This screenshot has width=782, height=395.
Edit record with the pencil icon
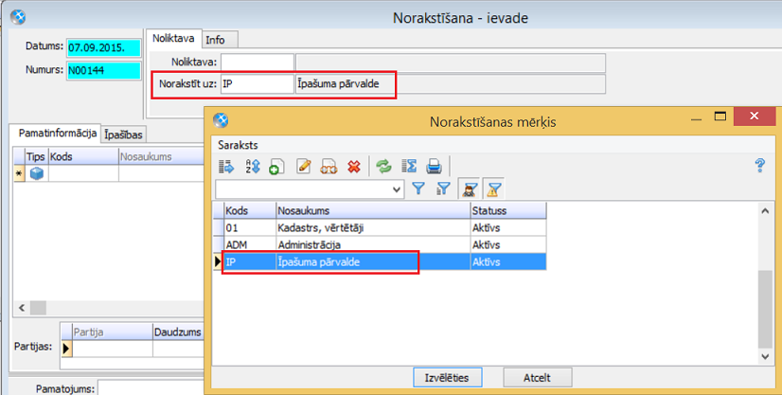pos(304,166)
